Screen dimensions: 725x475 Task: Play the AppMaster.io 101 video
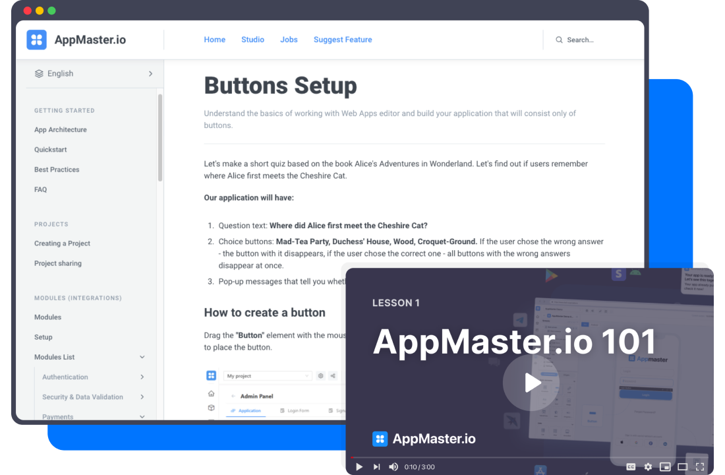[x=531, y=383]
